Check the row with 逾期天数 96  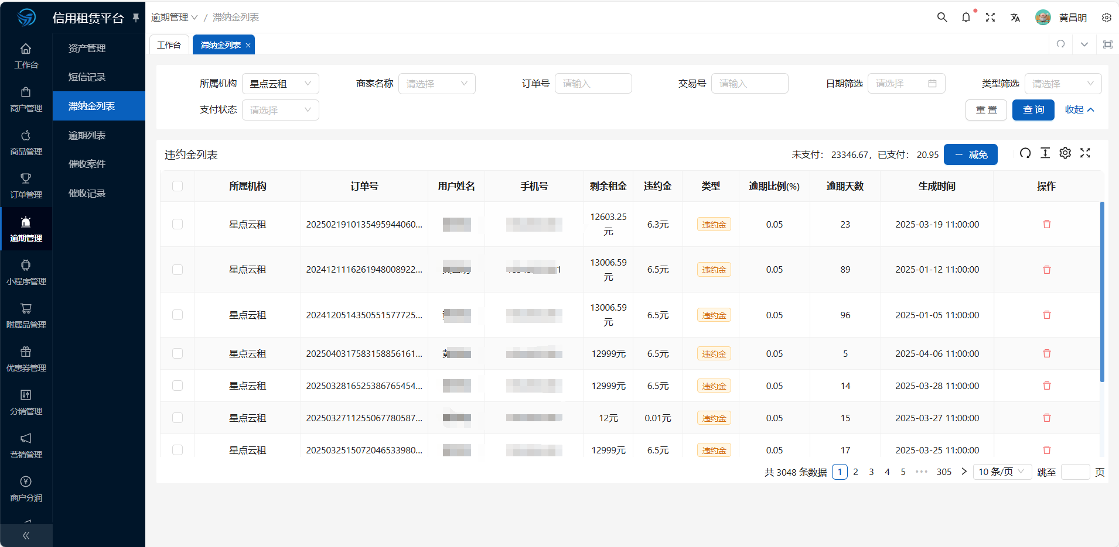[x=178, y=315]
